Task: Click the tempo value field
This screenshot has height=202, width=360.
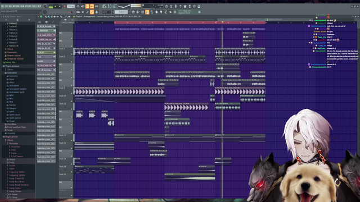Action: 71,6
